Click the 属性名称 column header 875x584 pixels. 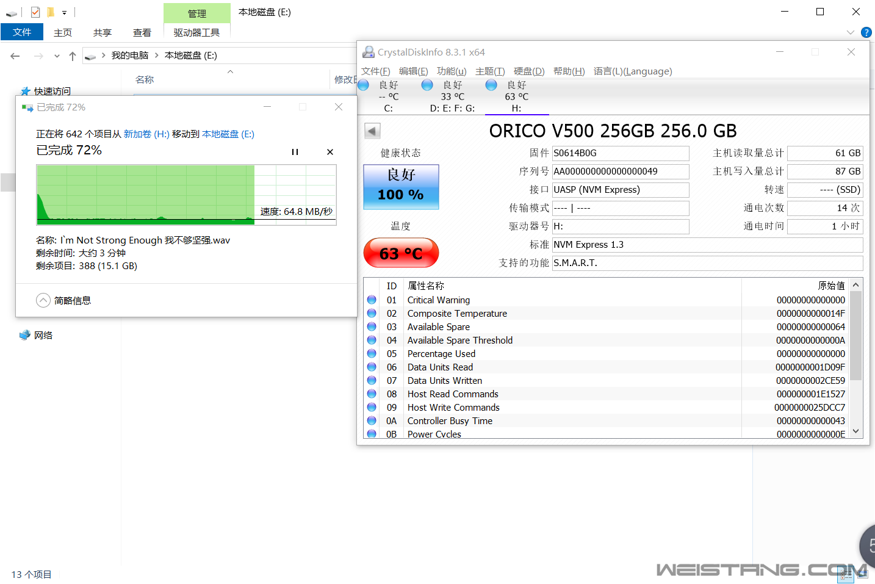point(426,286)
